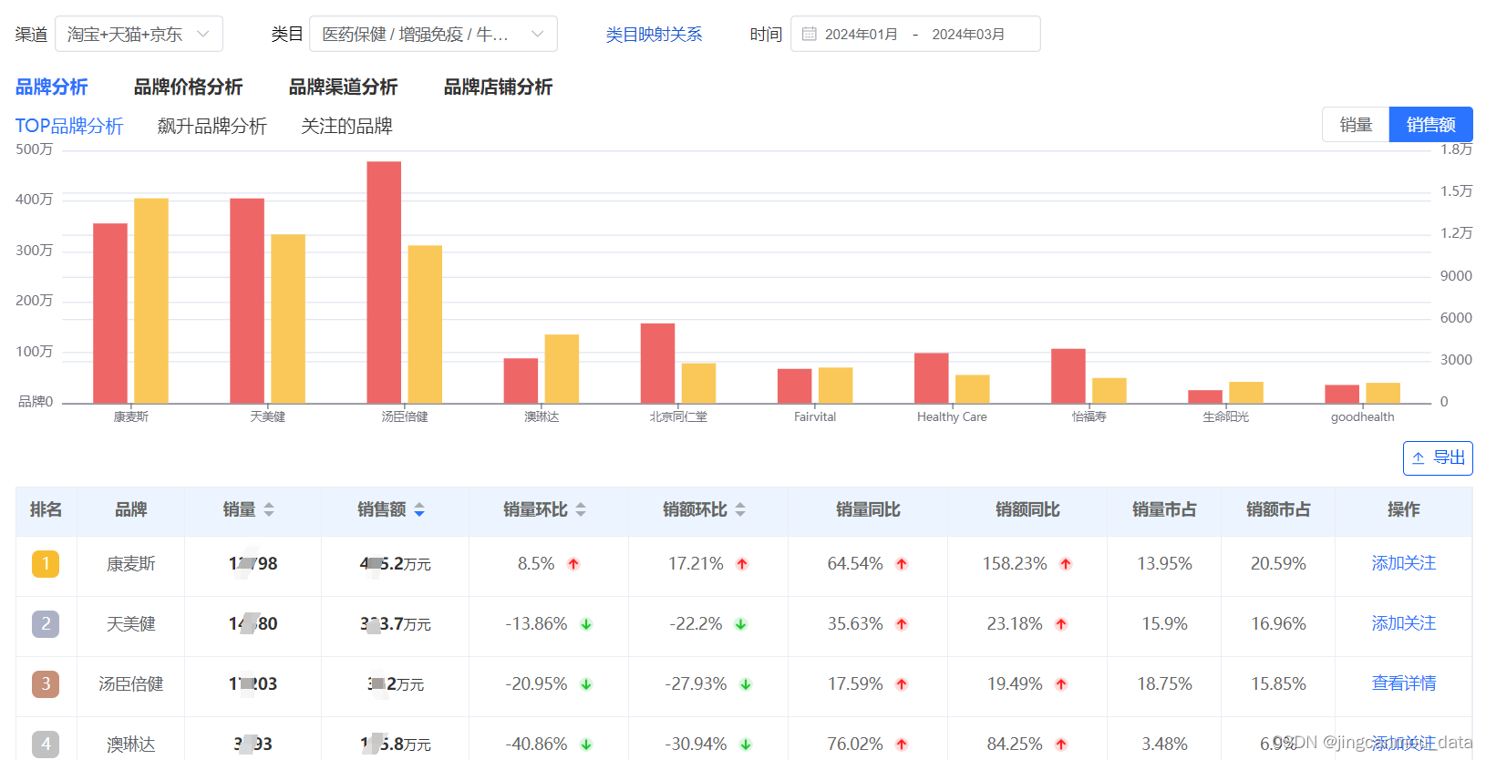Click green down arrow beside -22.2%
The height and width of the screenshot is (760, 1486).
pyautogui.click(x=741, y=624)
